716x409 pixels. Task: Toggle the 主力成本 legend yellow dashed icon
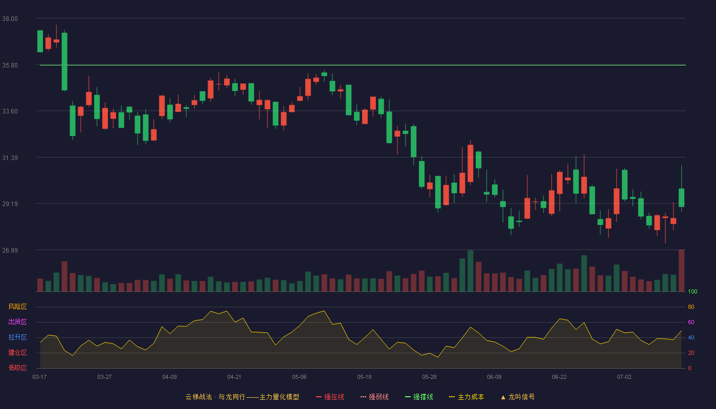click(x=452, y=397)
